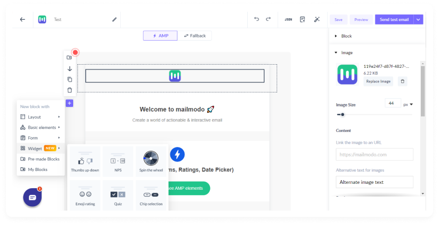Switch to AMP tab
This screenshot has height=225, width=439.
click(160, 36)
